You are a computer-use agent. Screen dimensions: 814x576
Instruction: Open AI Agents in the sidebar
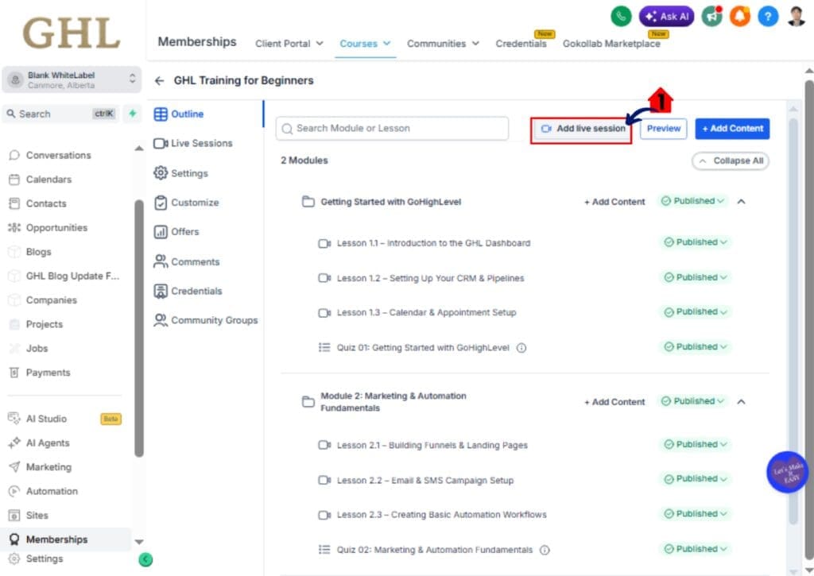pyautogui.click(x=47, y=443)
